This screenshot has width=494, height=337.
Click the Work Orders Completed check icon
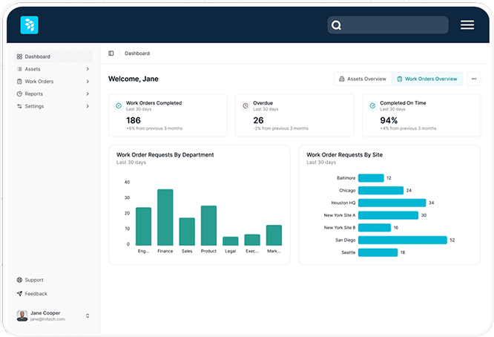click(119, 105)
